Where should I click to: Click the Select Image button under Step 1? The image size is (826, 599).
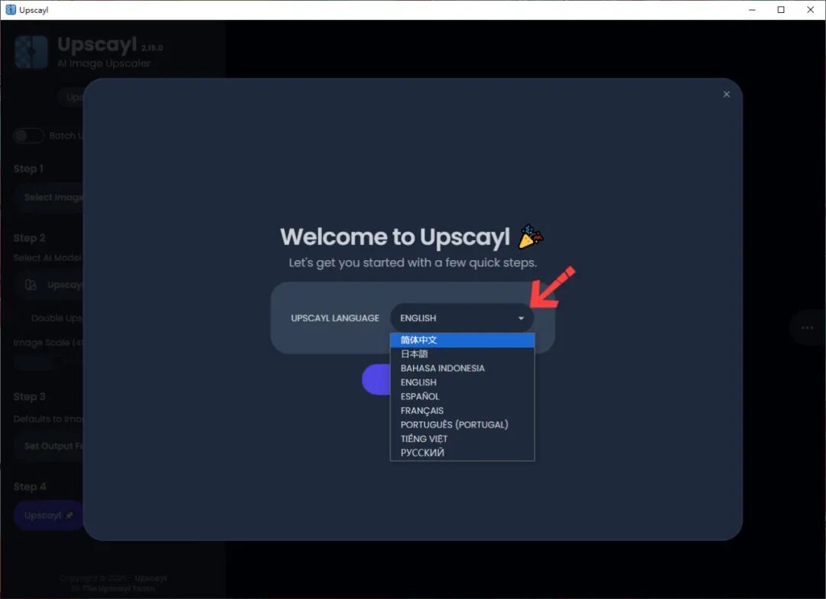50,197
